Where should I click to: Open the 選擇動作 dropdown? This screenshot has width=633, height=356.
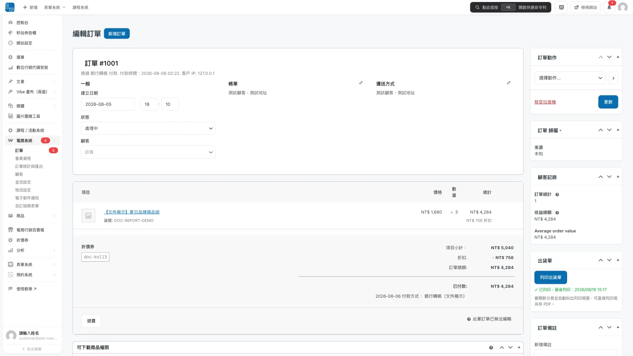pyautogui.click(x=570, y=78)
